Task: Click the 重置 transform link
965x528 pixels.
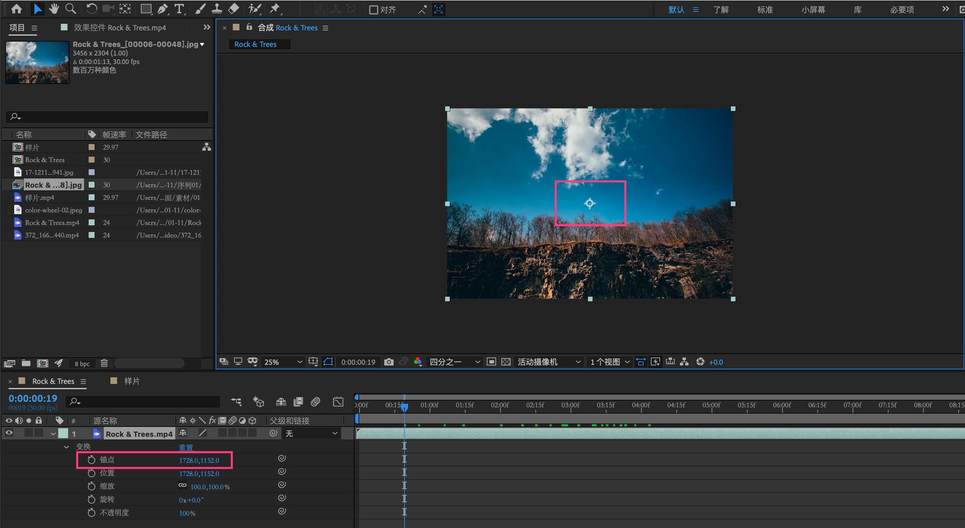Action: coord(186,447)
